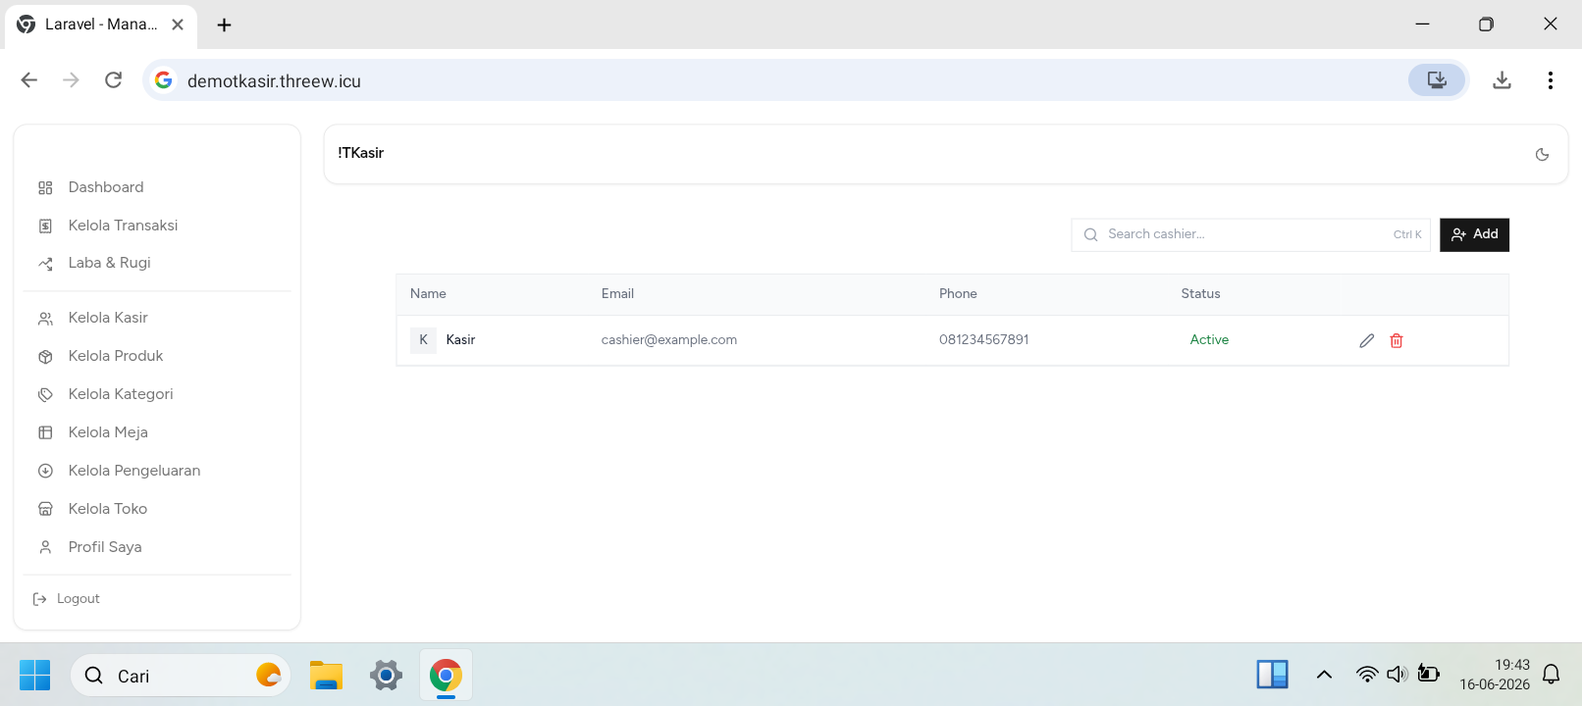
Task: Click the edit pencil icon for Kasir
Action: (1366, 340)
